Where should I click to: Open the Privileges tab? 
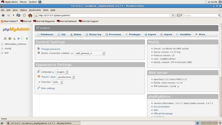[x=133, y=34]
